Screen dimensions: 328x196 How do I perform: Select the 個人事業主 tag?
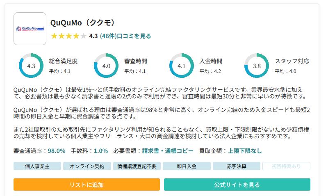pos(37,166)
